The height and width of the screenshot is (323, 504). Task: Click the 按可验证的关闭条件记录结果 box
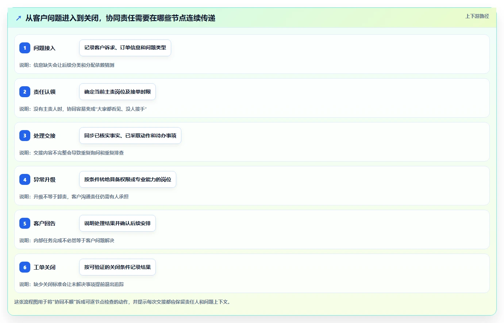[x=118, y=267]
